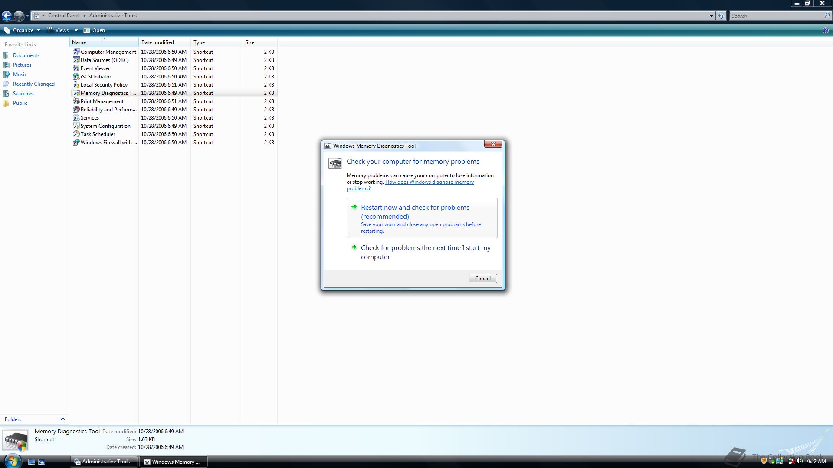Viewport: 833px width, 468px height.
Task: Click the Pictures favorite link icon
Action: [x=6, y=65]
